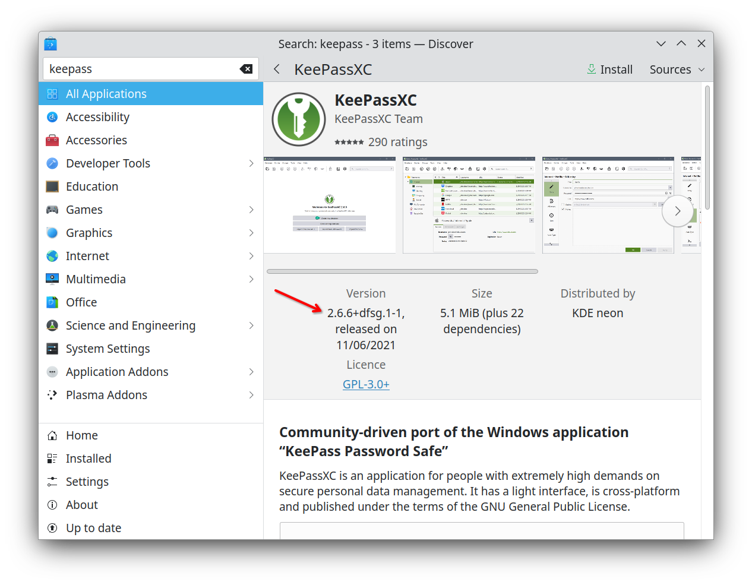The height and width of the screenshot is (585, 752).
Task: Install KeePassXC
Action: click(x=609, y=69)
